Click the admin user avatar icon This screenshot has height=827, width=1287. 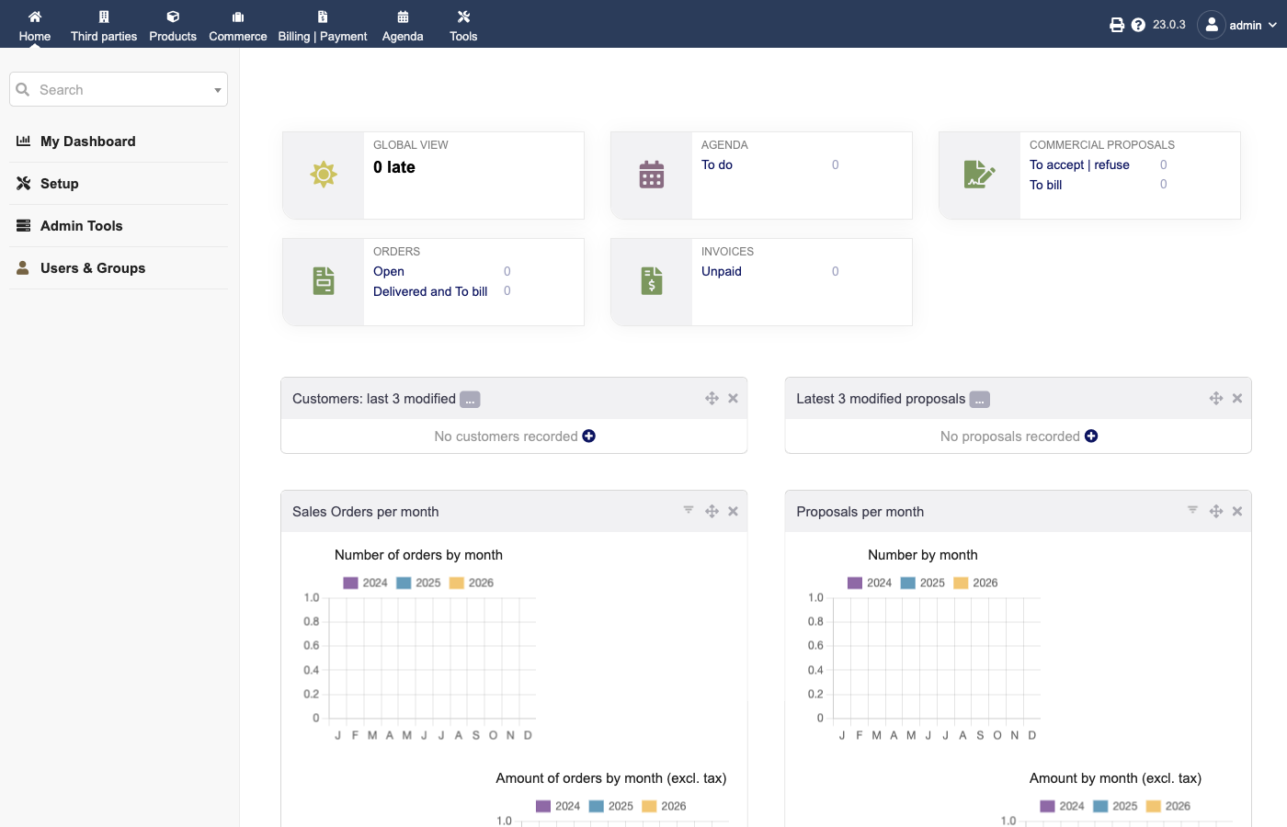(1212, 25)
